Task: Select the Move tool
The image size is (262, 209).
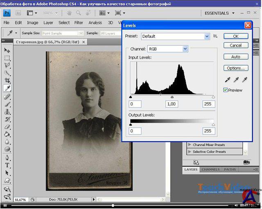Action: (x=7, y=50)
